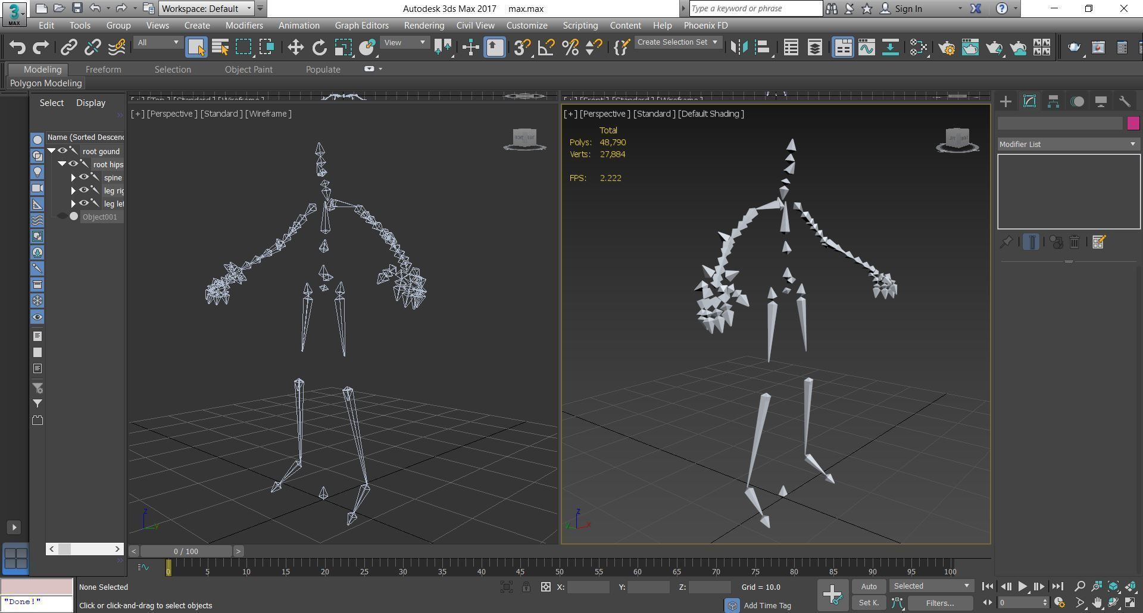Click the search keyword input field
Screen dimensions: 1143x613
(x=755, y=8)
